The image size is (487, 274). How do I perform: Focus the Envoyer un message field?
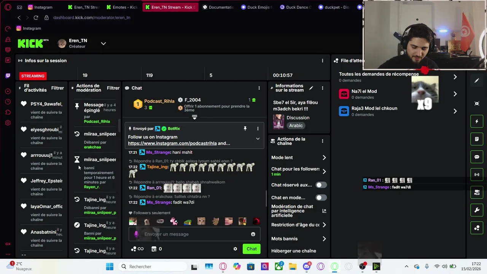(x=194, y=234)
